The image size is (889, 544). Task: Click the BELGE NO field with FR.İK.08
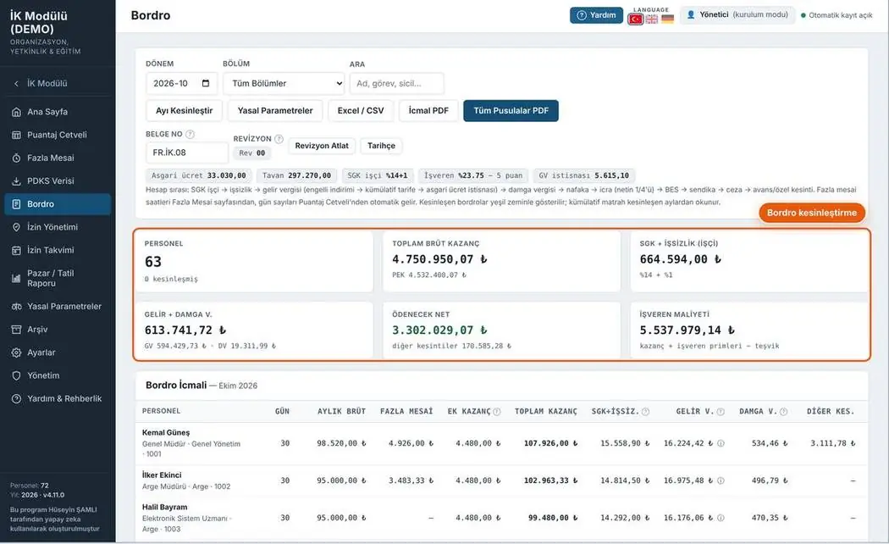187,153
